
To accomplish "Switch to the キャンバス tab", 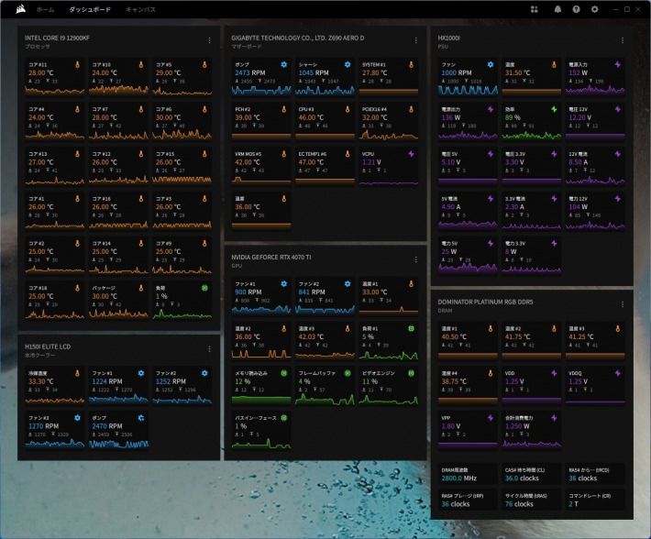I will (x=140, y=9).
